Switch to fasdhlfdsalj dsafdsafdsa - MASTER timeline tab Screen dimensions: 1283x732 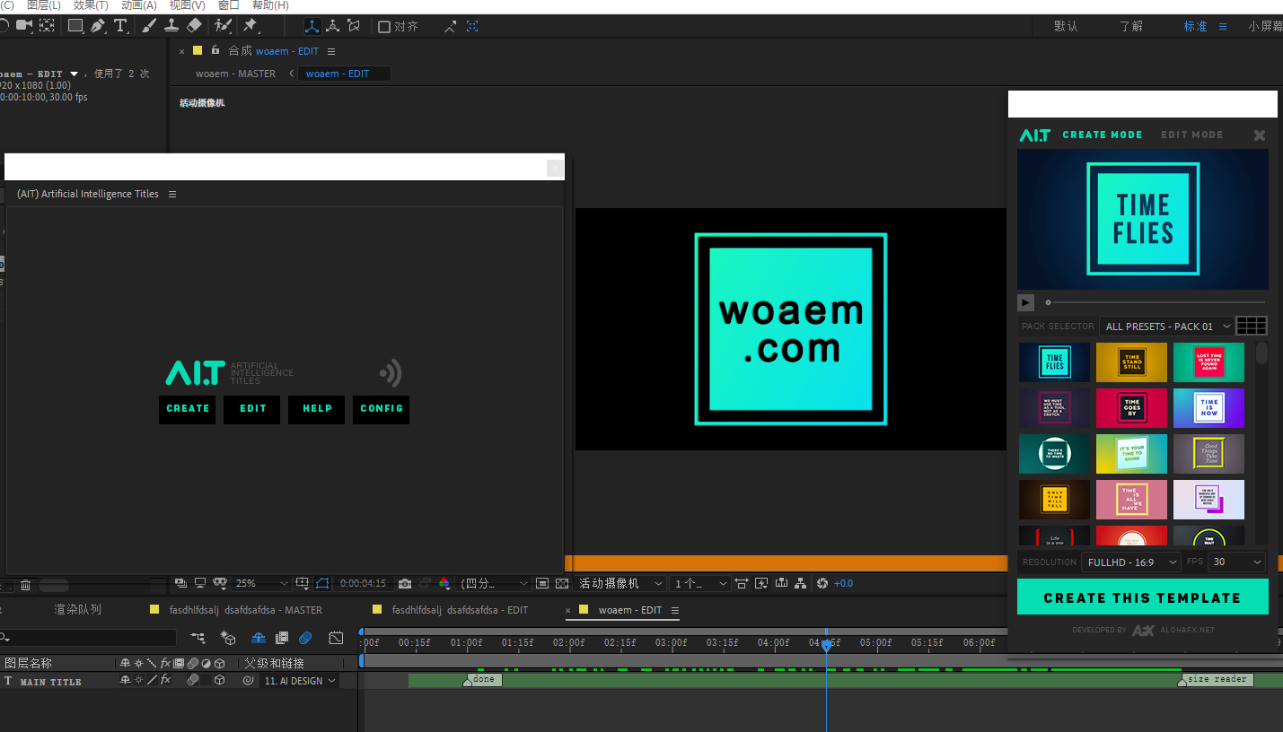click(x=246, y=610)
